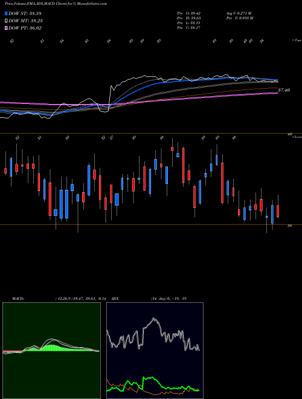Click the blue DOW ST legend swatch
302x399 pixels.
6,13
